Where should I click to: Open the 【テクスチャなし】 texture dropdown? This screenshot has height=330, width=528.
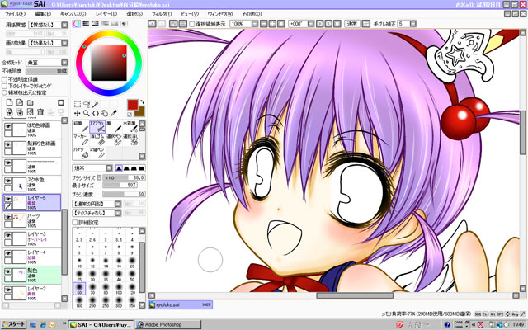click(x=97, y=213)
